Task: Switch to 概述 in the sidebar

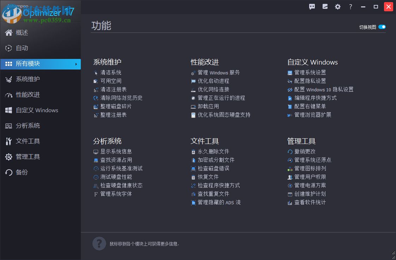Action: tap(23, 32)
